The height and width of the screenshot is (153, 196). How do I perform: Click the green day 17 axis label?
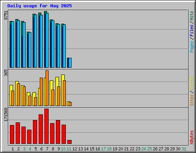coord(103,149)
